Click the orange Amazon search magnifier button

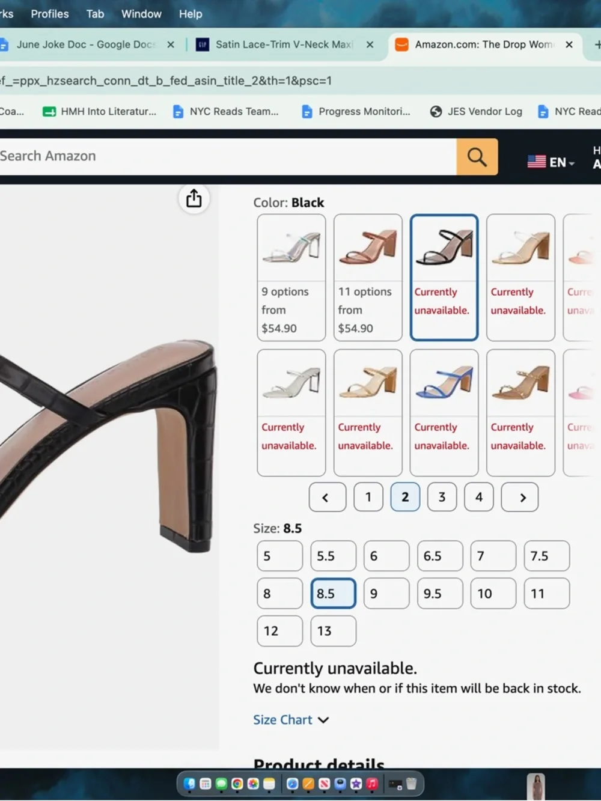[x=477, y=157]
